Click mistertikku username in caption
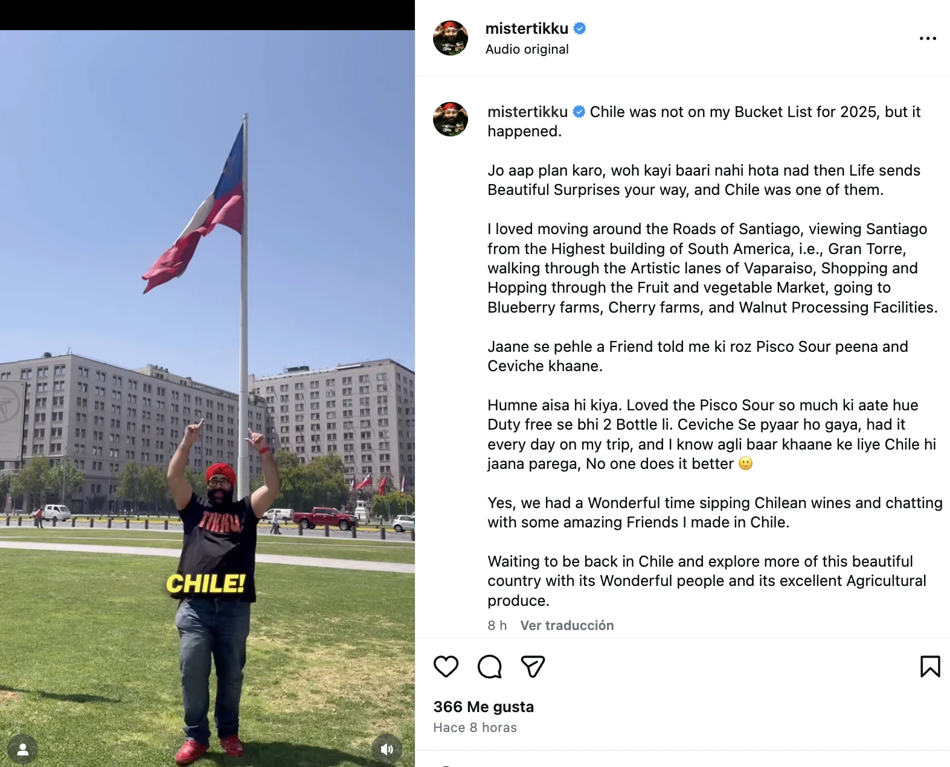Viewport: 950px width, 767px height. 527,112
